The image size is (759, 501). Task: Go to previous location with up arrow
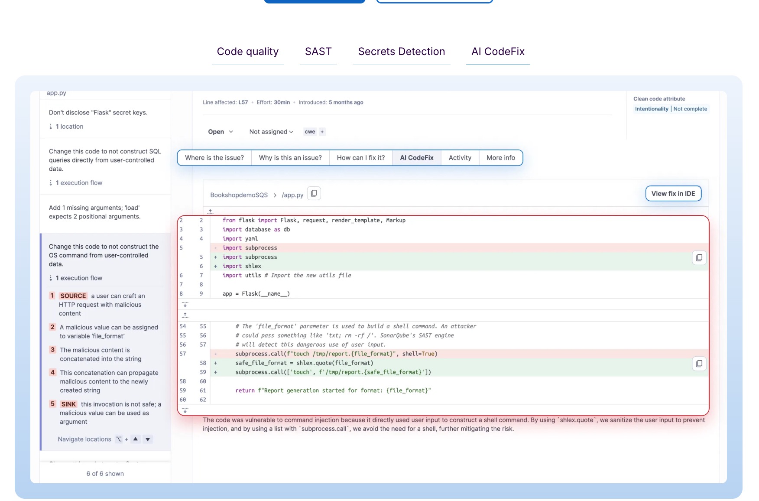pyautogui.click(x=136, y=439)
